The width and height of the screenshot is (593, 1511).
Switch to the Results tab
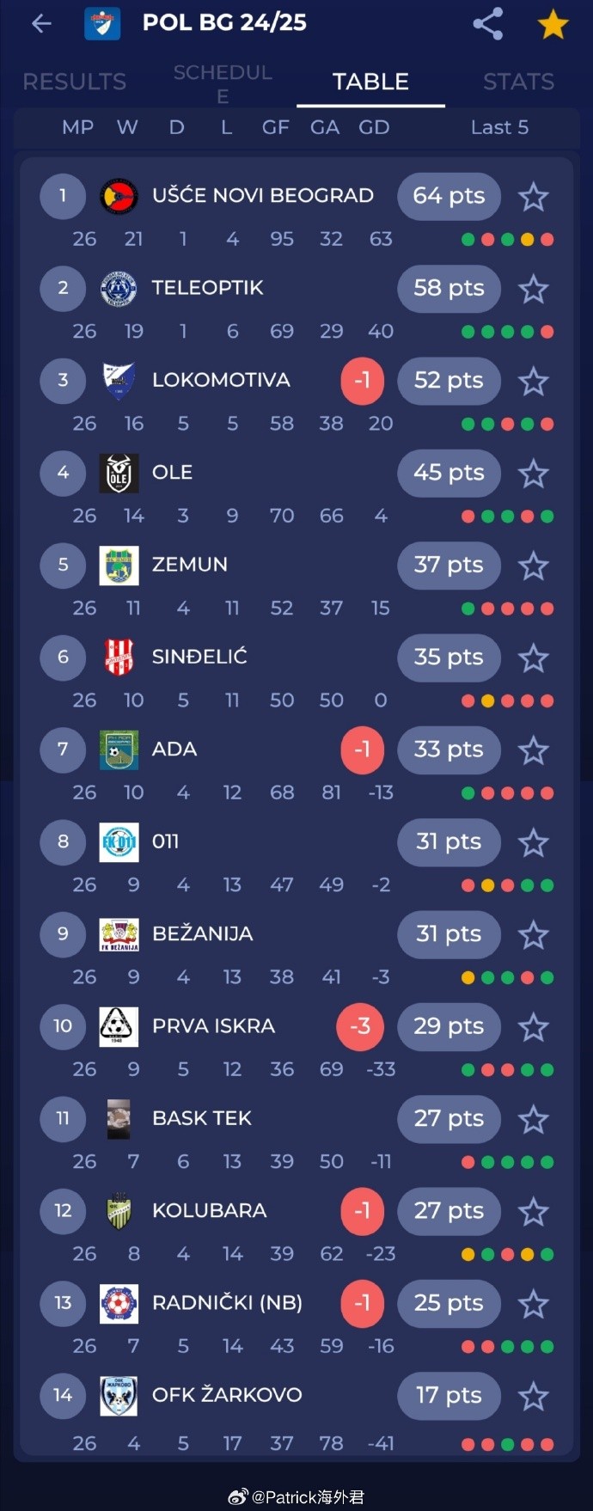tap(74, 82)
